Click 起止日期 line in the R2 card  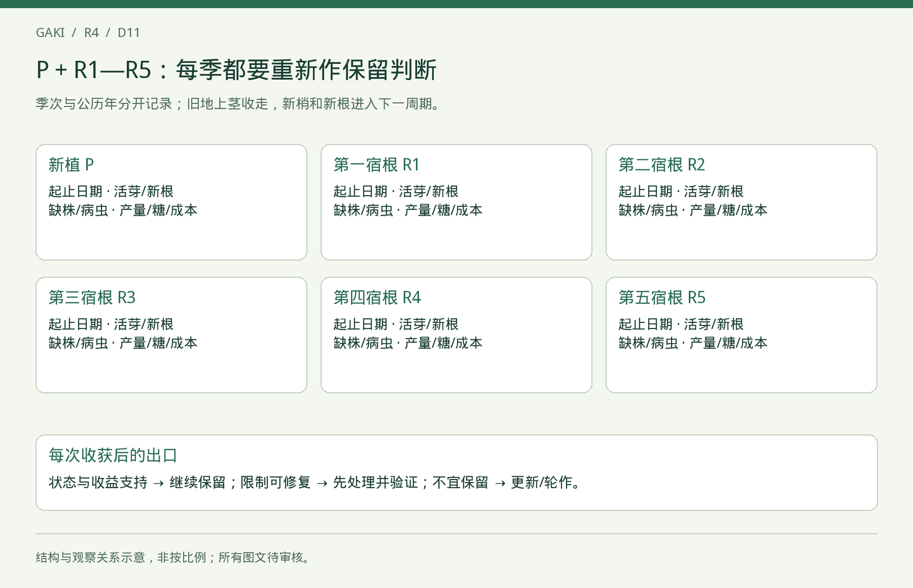tap(681, 192)
